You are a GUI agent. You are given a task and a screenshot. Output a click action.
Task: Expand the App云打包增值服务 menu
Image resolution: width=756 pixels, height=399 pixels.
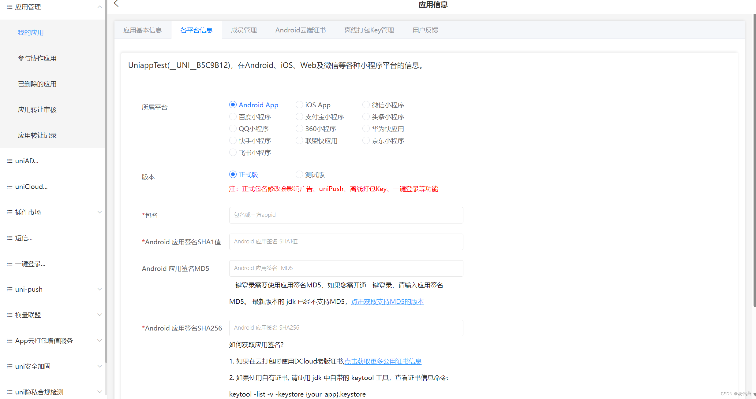(99, 341)
